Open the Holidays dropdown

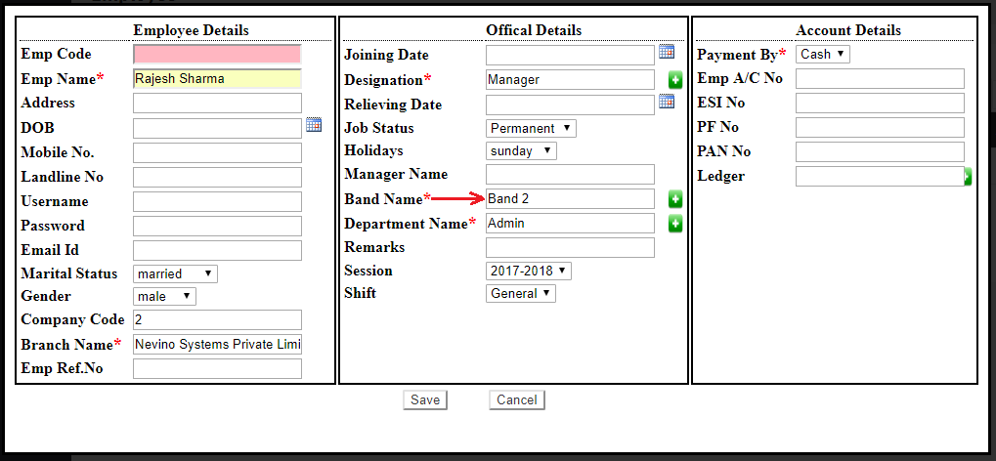521,151
